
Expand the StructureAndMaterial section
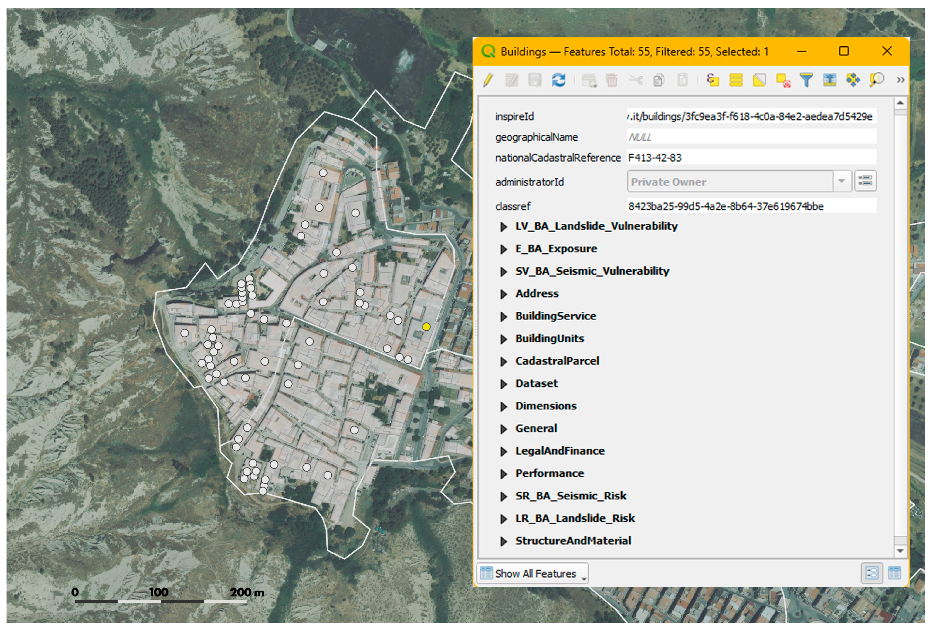504,541
